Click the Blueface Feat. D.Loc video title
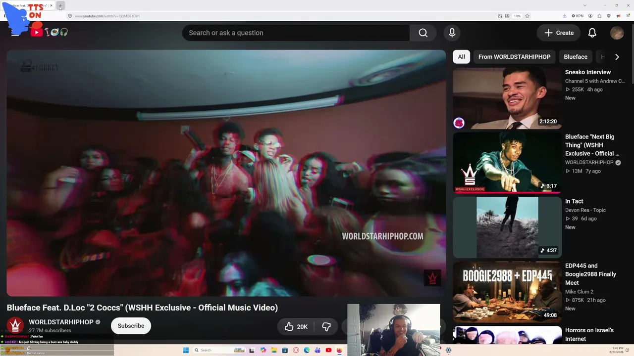This screenshot has width=634, height=356. click(x=142, y=308)
